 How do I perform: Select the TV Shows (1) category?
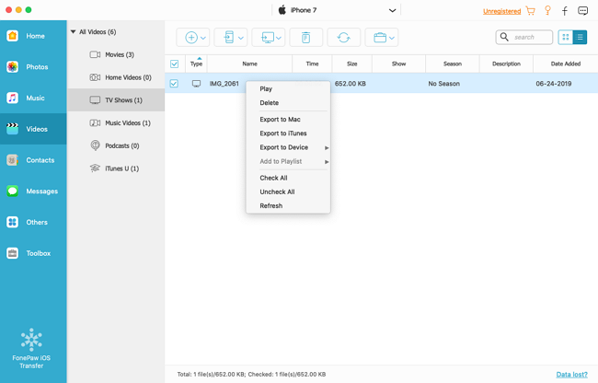(x=116, y=100)
